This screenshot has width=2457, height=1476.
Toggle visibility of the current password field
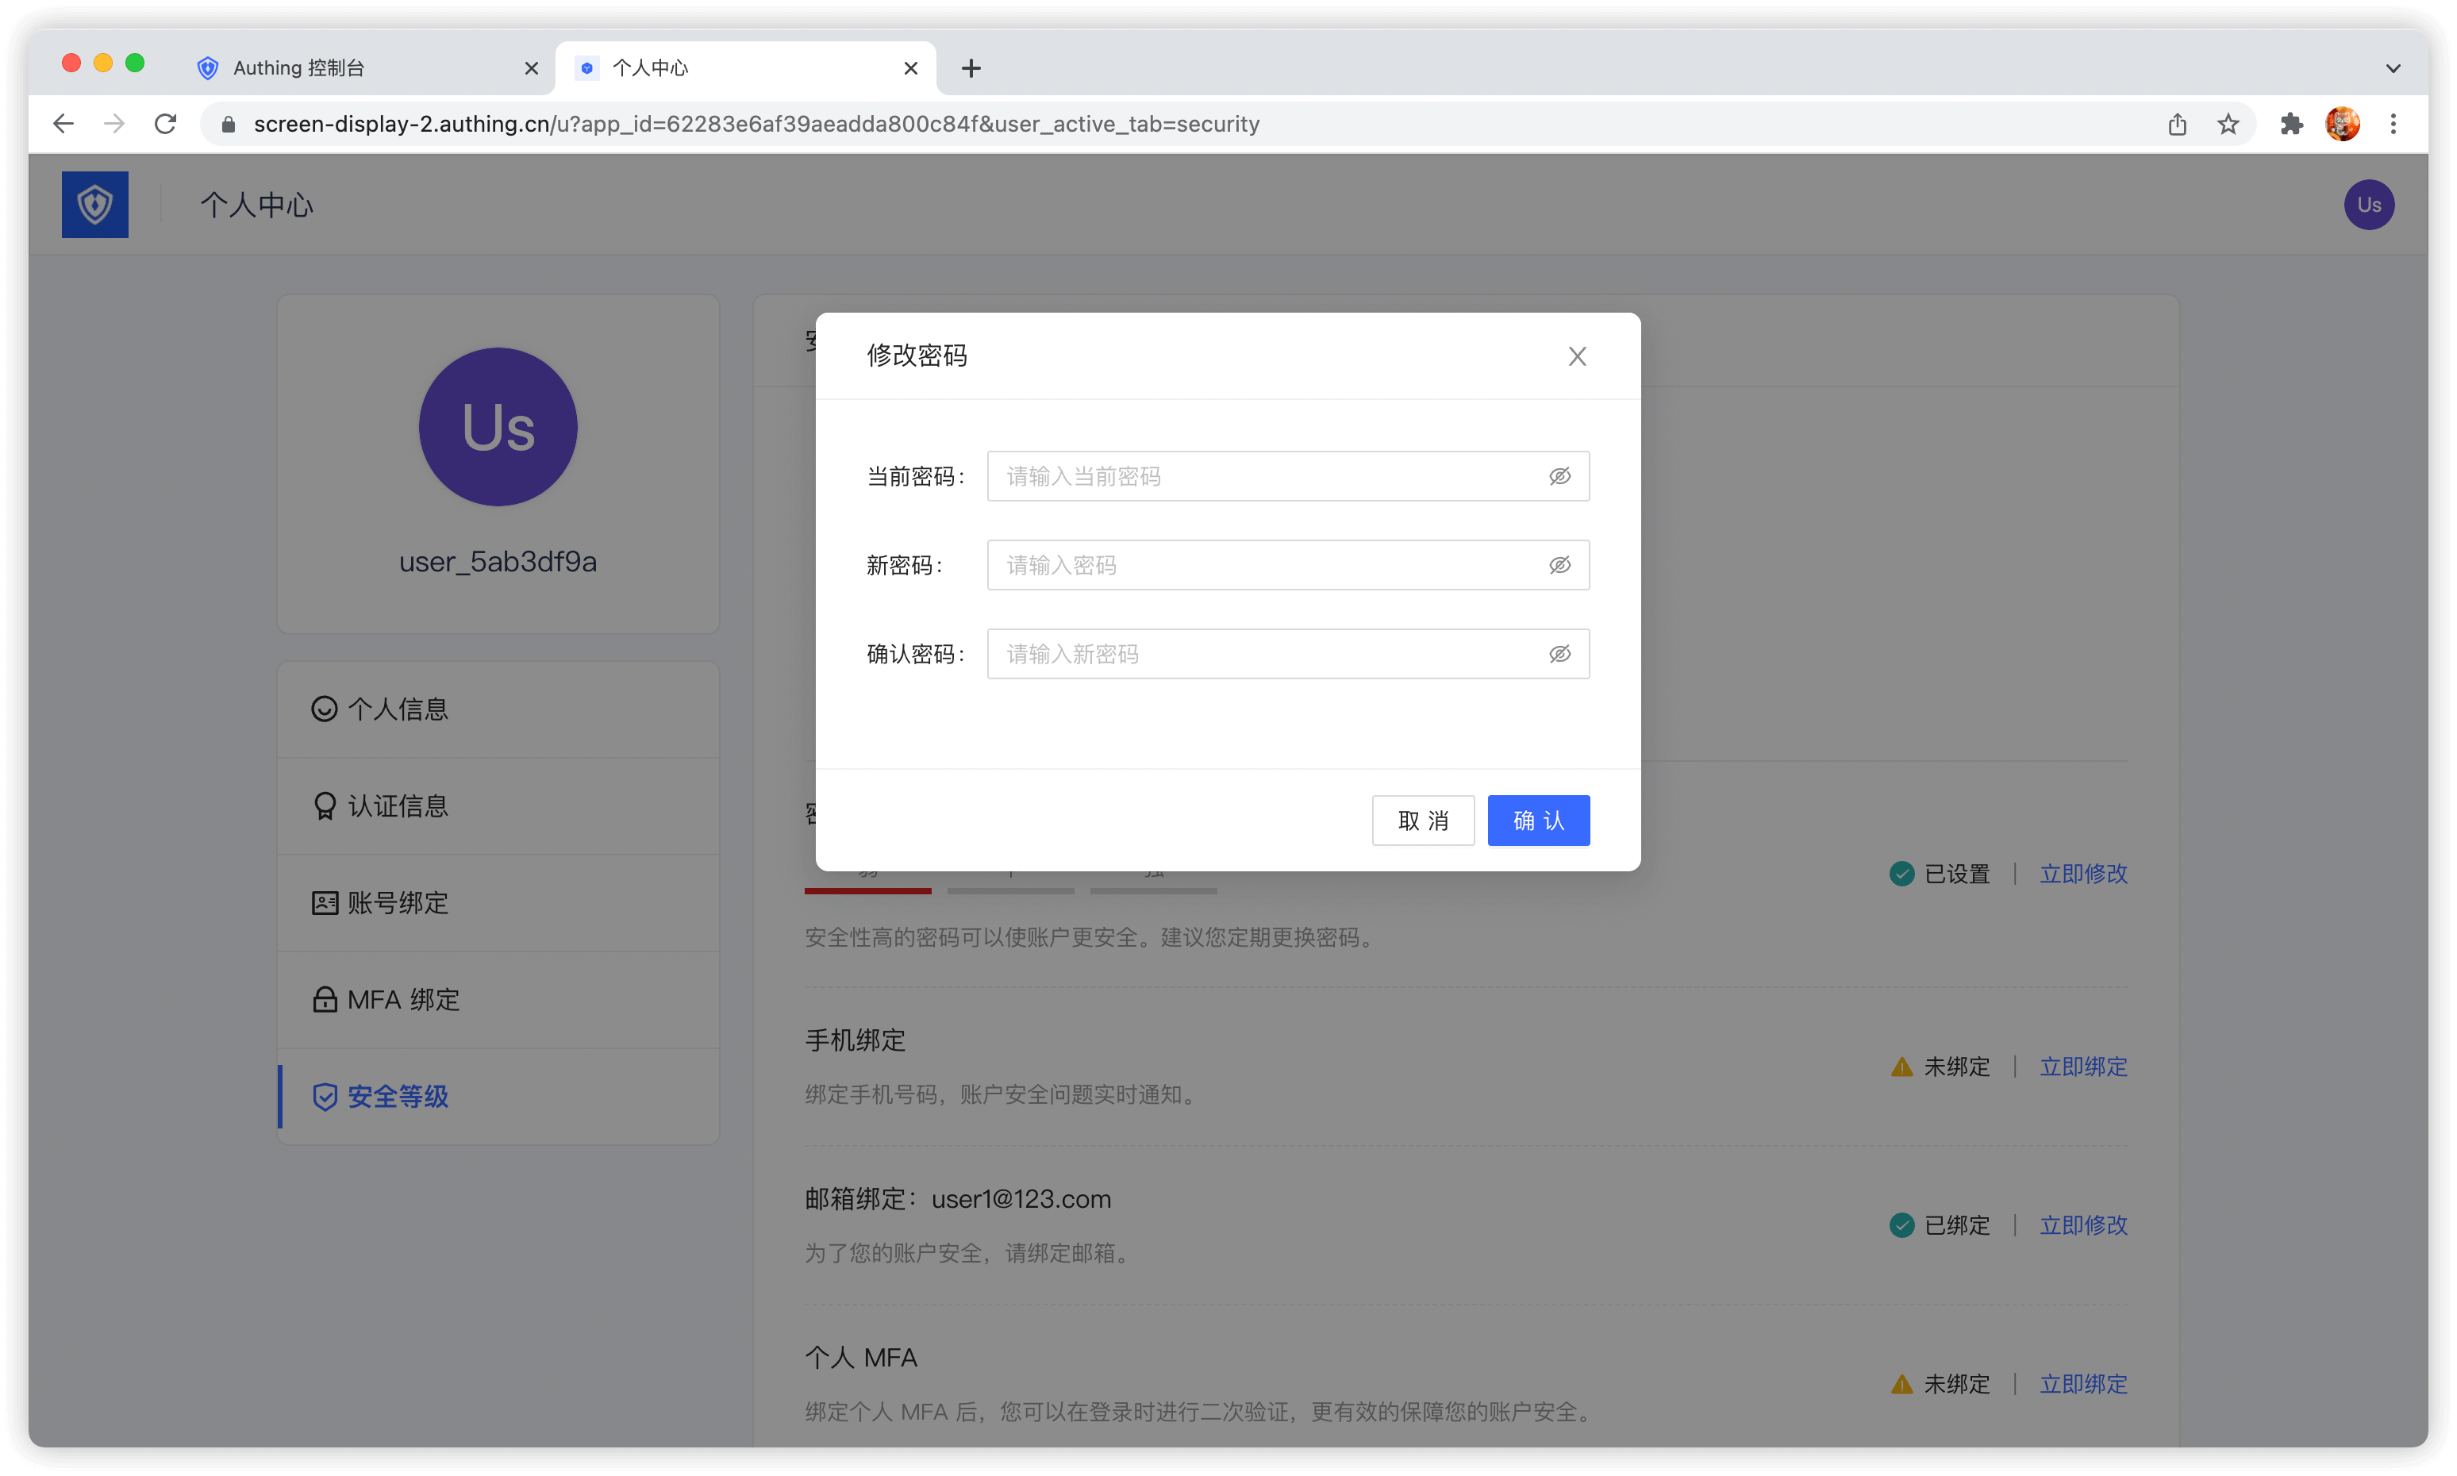tap(1559, 476)
